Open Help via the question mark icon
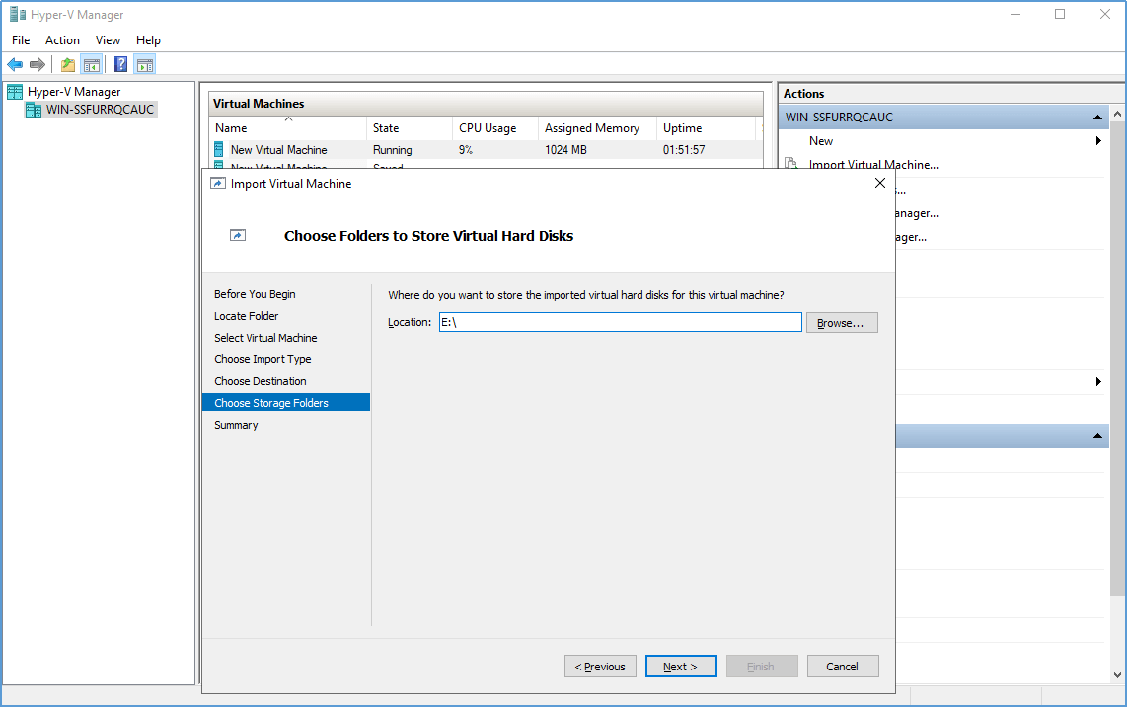Screen dimensions: 1127x708 [x=120, y=65]
